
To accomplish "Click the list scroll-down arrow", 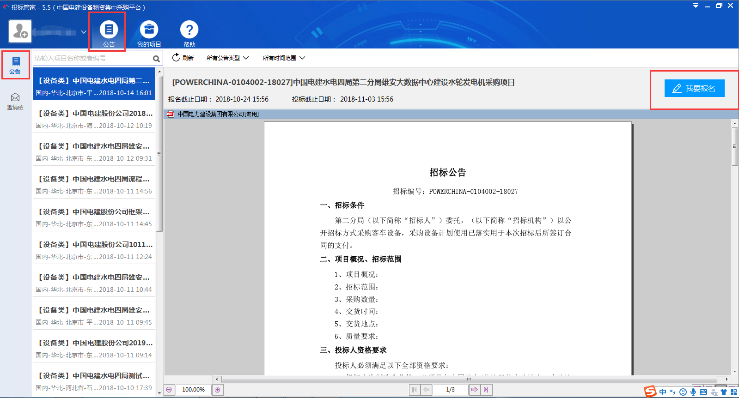I will click(159, 393).
